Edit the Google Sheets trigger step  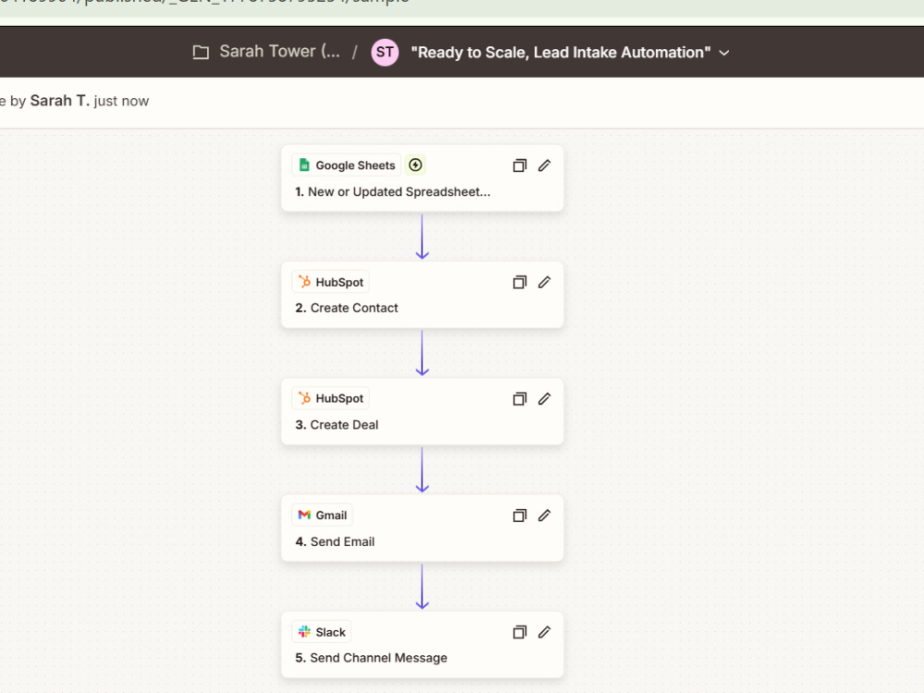point(544,165)
